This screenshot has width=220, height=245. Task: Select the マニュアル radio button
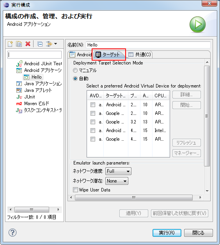tap(75, 70)
